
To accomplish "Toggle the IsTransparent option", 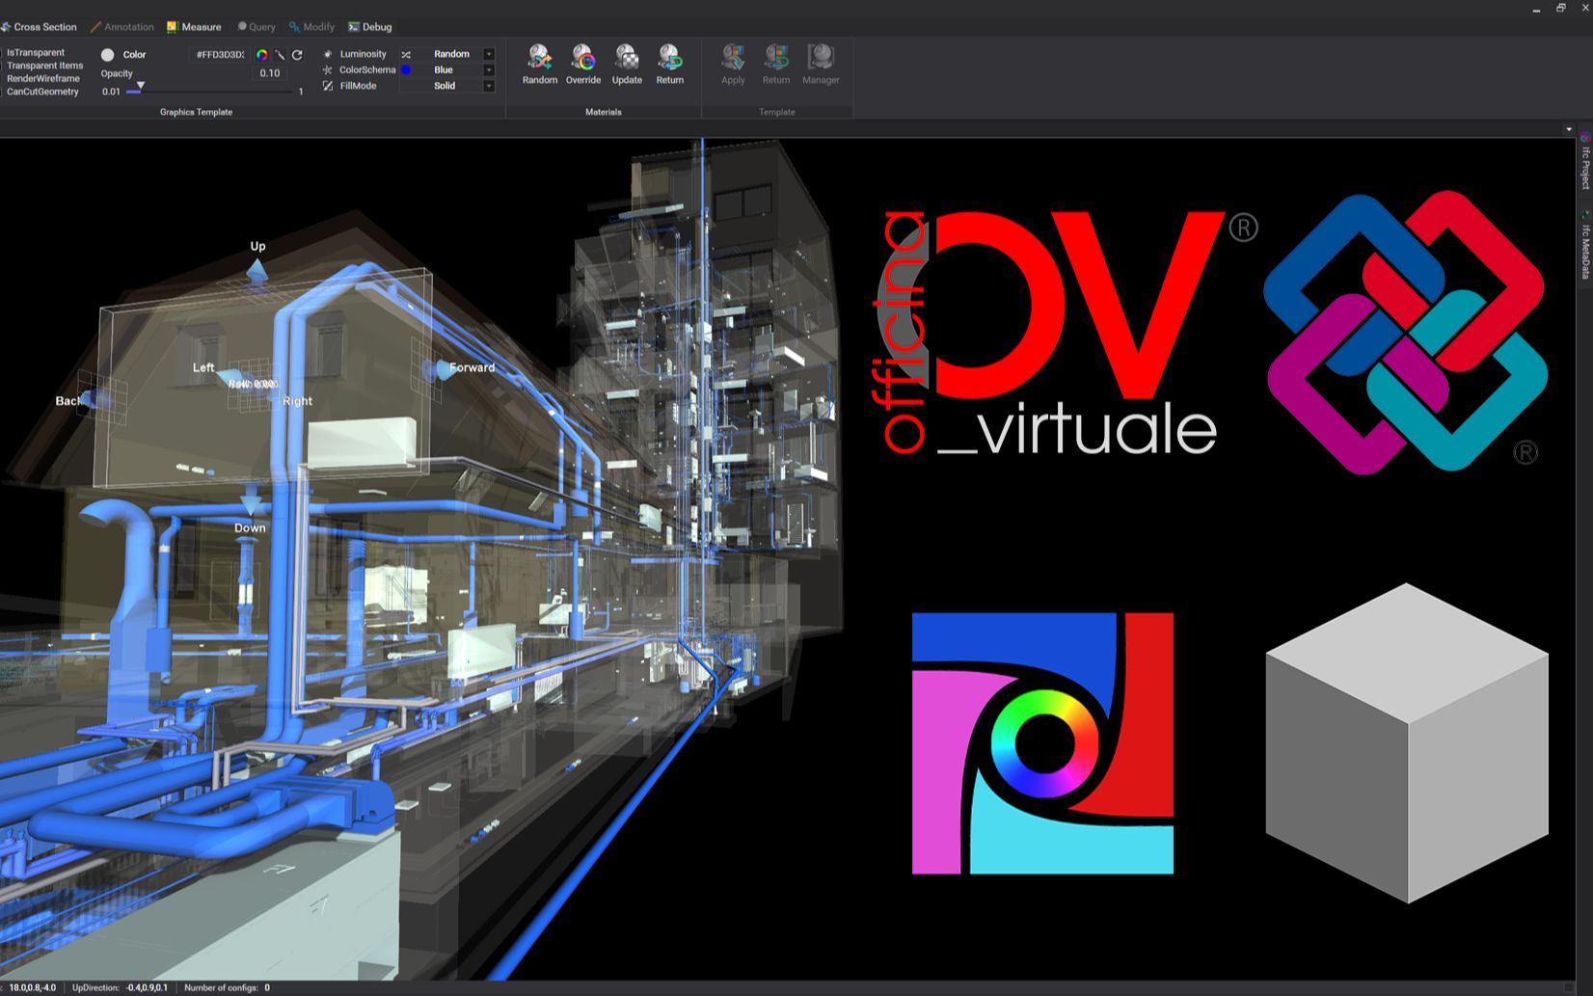I will 36,53.
